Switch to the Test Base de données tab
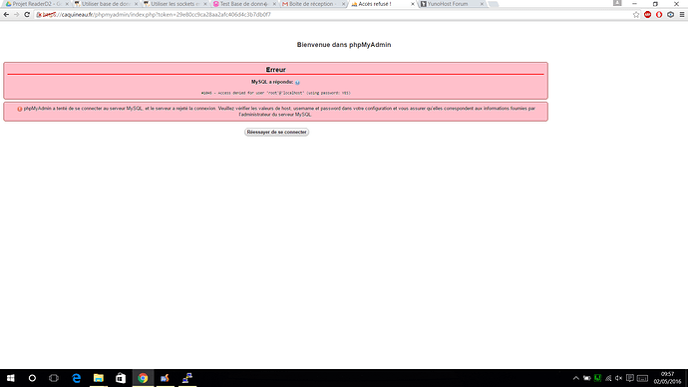Image resolution: width=688 pixels, height=387 pixels. pyautogui.click(x=244, y=4)
